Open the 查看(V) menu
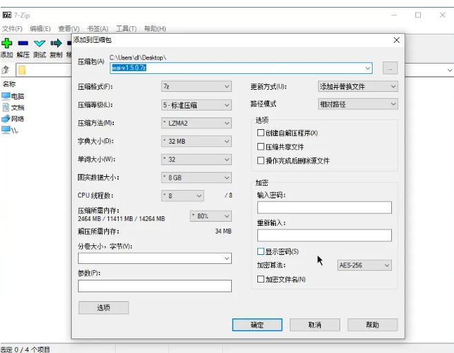454x353 pixels. coord(68,29)
